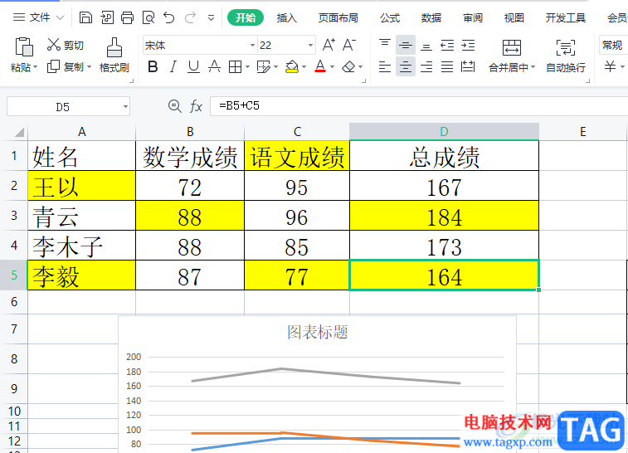Switch to the 插入 (Insert) tab
The image size is (628, 453).
point(286,17)
